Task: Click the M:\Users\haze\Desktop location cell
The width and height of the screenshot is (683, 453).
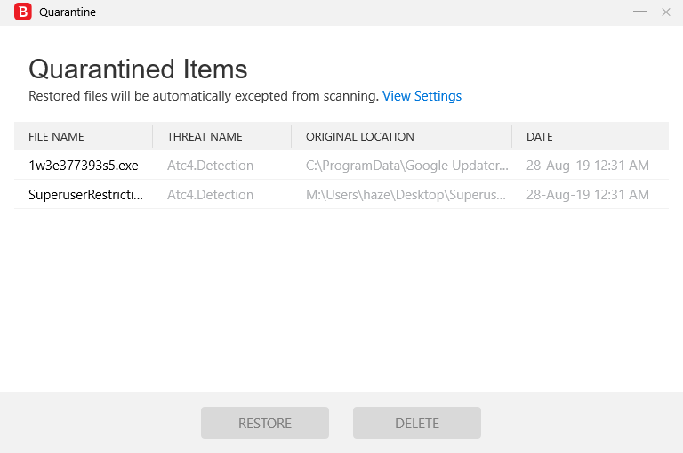Action: click(x=407, y=195)
